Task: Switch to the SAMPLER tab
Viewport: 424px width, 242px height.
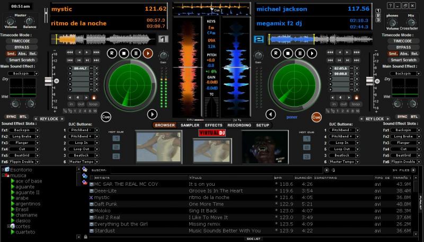Action: (190, 125)
